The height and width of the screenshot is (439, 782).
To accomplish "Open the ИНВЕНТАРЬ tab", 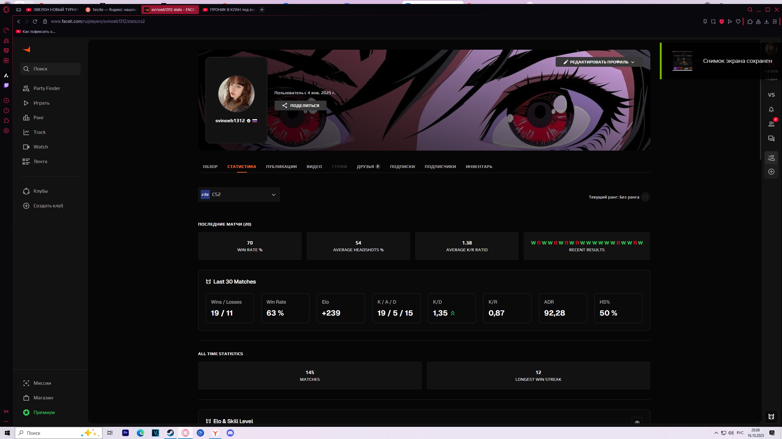I will [x=479, y=167].
